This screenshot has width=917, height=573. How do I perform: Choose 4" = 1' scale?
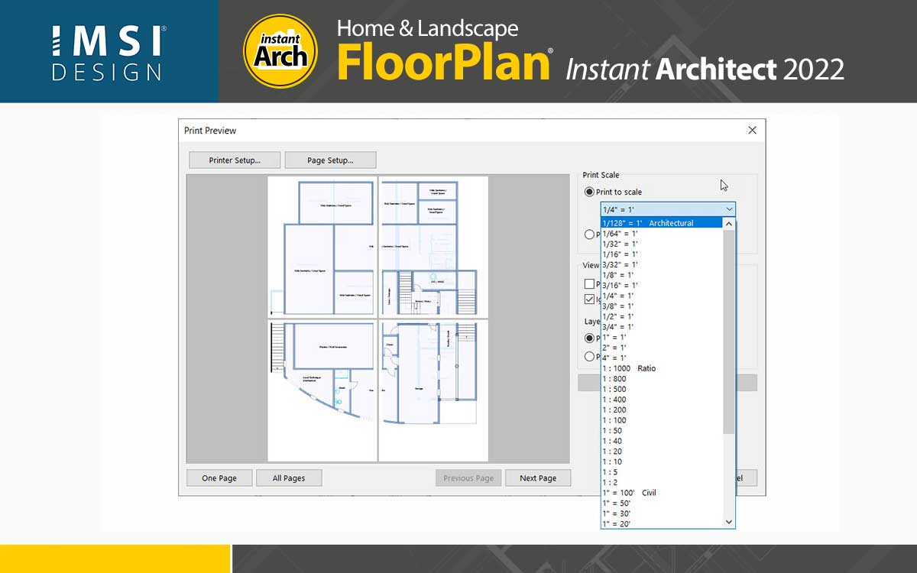661,358
